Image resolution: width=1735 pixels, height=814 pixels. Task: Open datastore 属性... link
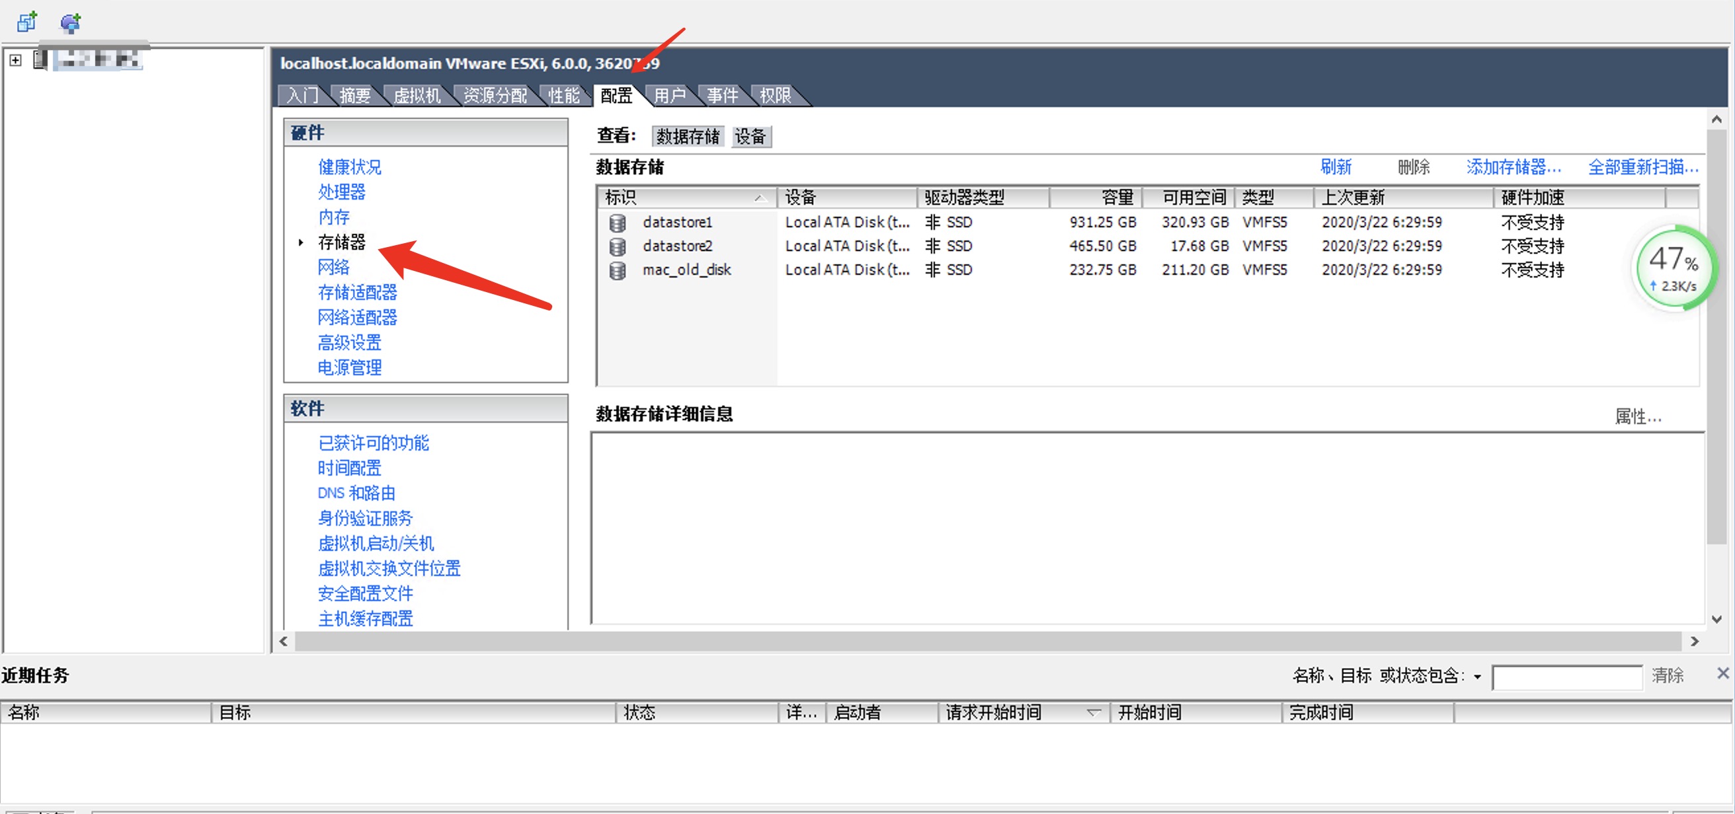click(1638, 417)
